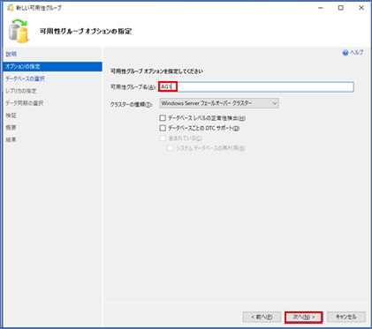Open the ヘルプ link
372x329 pixels.
[x=357, y=53]
